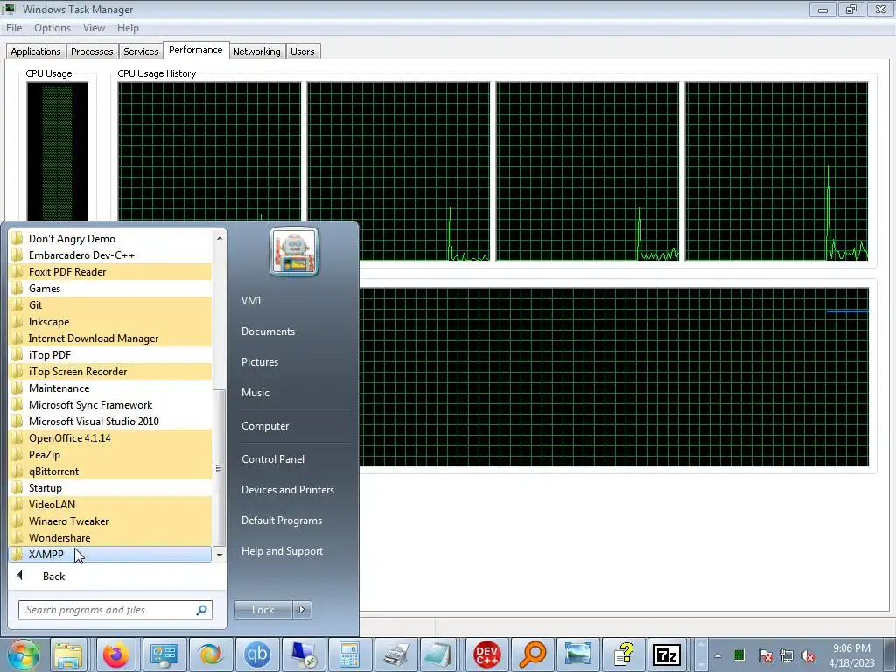Viewport: 896px width, 672px height.
Task: Expand the VideoLAN folder
Action: pyautogui.click(x=110, y=505)
